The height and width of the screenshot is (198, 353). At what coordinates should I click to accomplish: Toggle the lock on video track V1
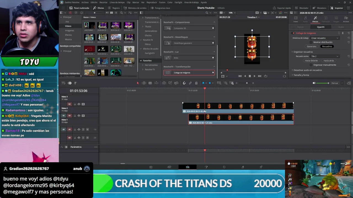coord(75,116)
